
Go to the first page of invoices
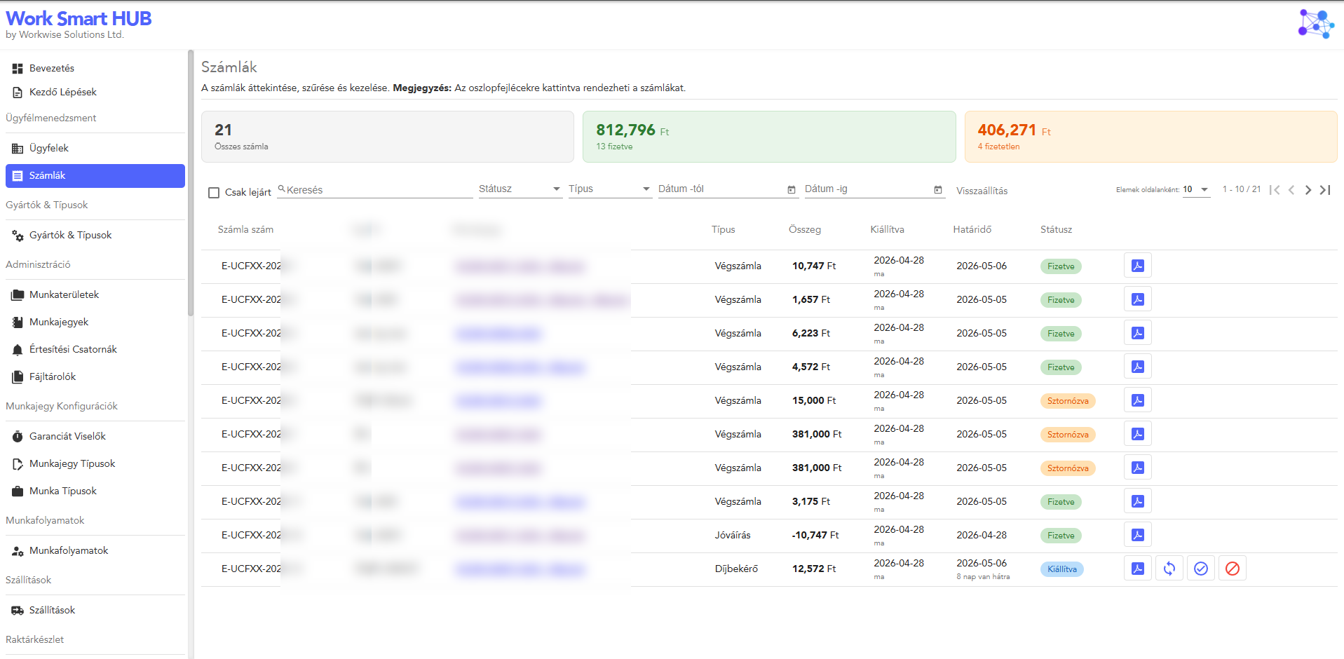click(x=1275, y=190)
